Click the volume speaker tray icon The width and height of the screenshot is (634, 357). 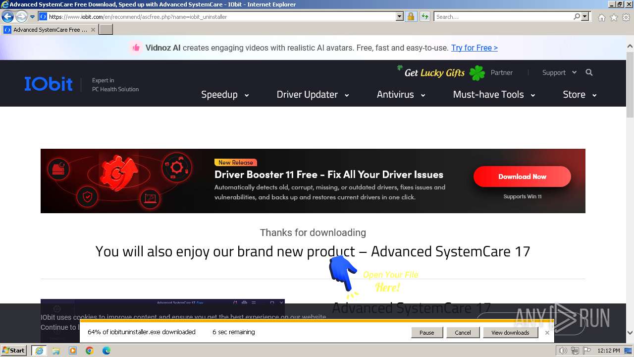pyautogui.click(x=563, y=351)
